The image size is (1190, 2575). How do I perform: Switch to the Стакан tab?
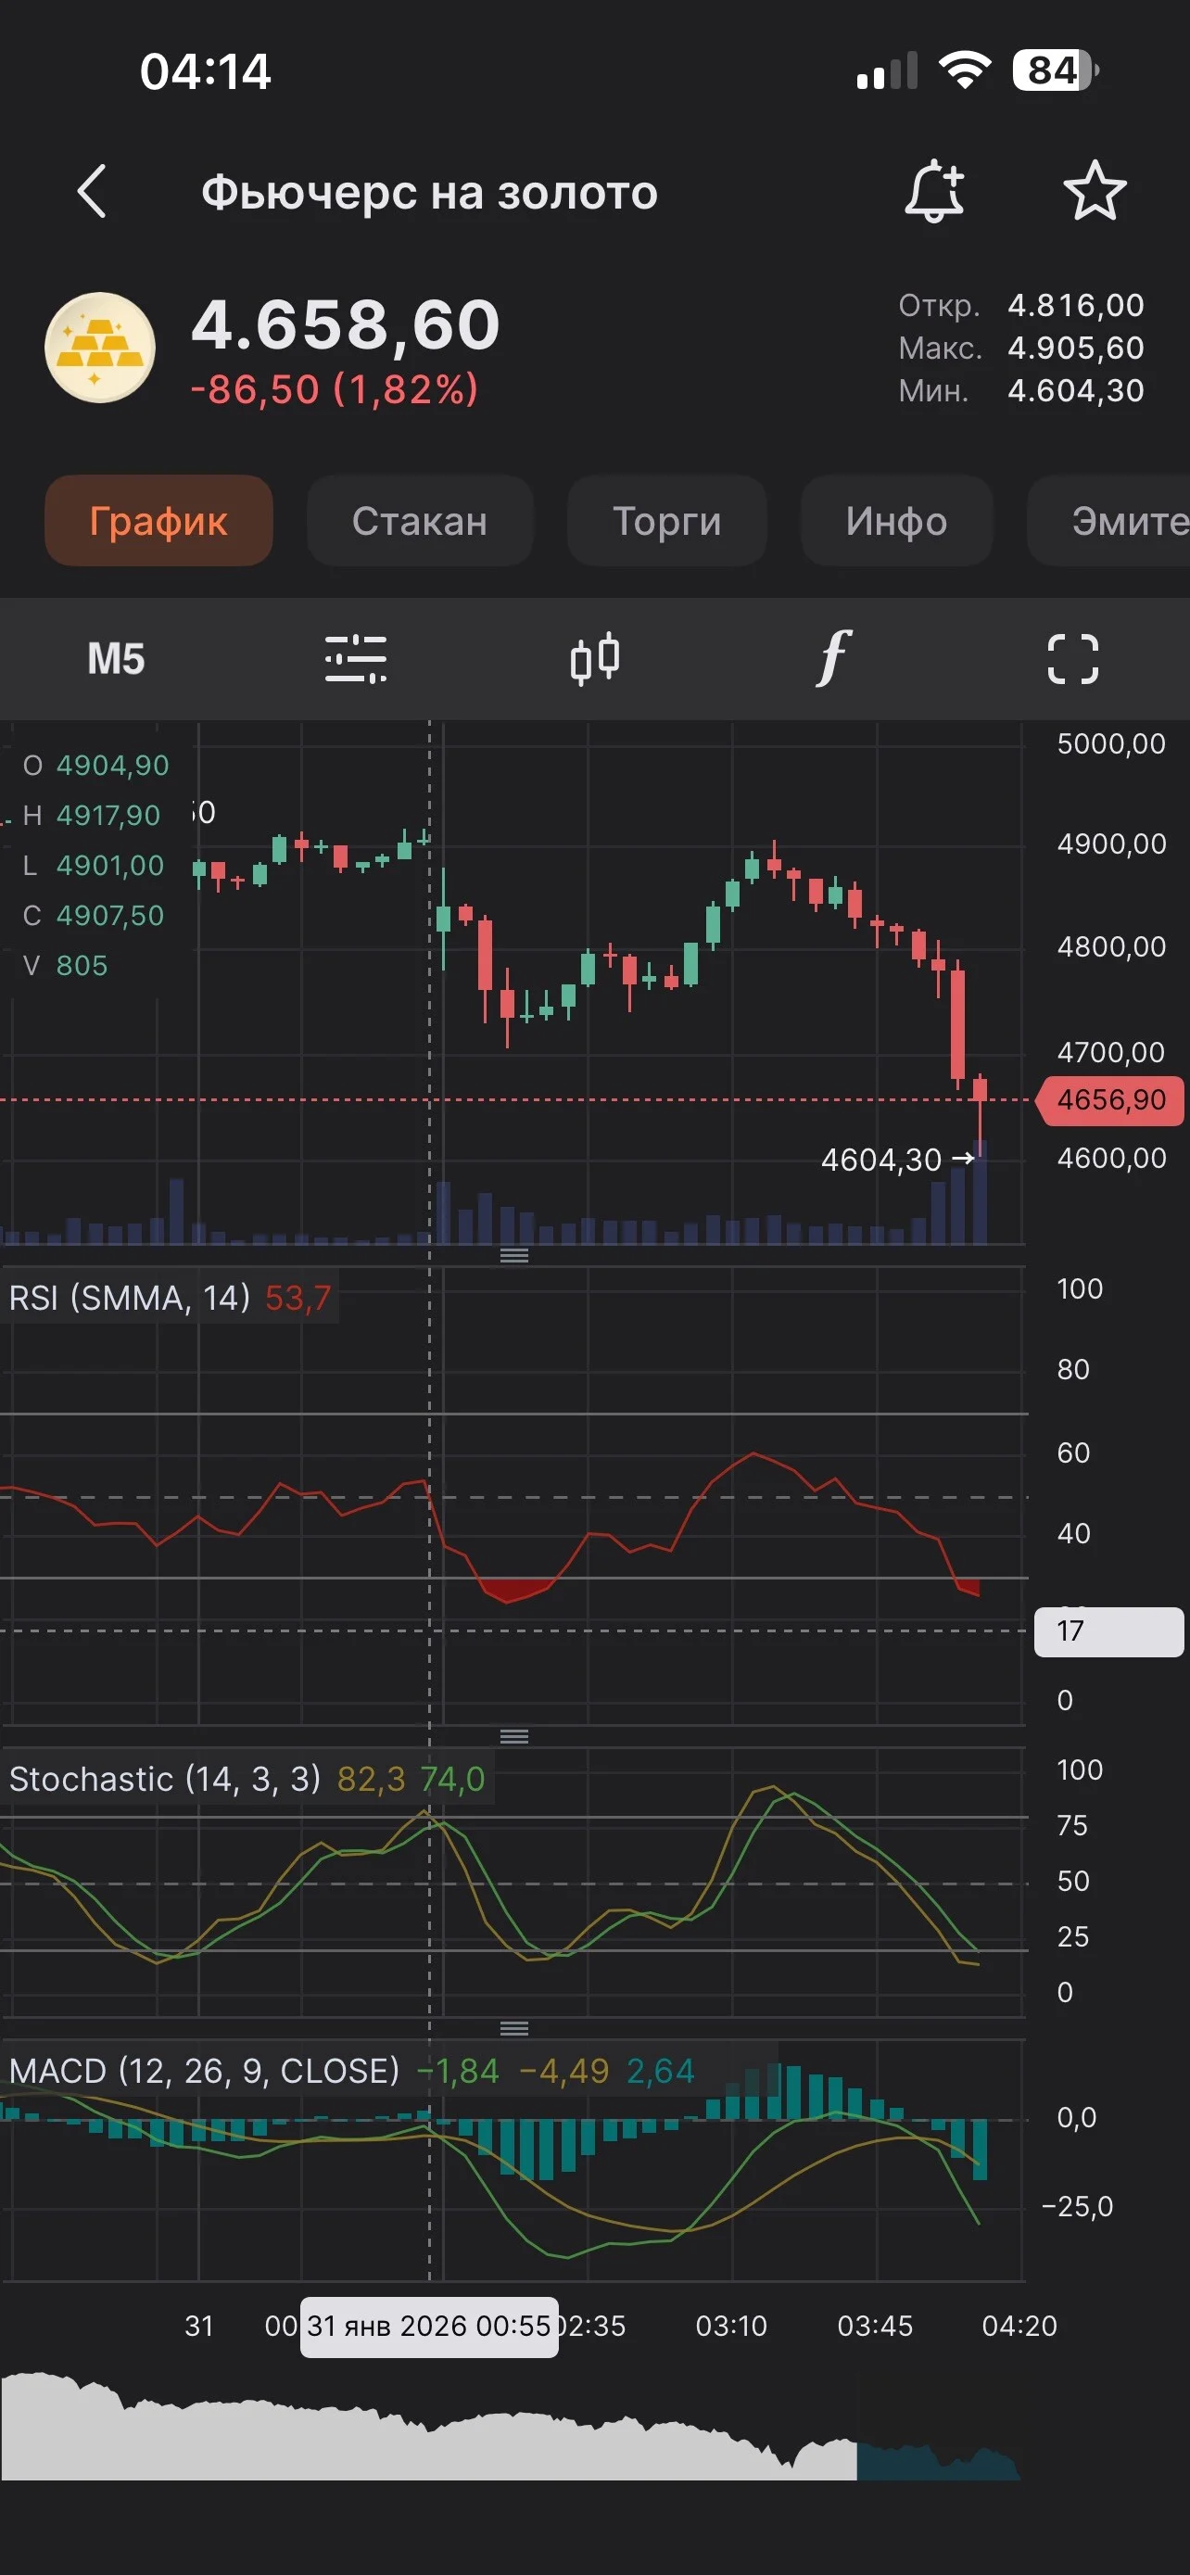click(420, 521)
